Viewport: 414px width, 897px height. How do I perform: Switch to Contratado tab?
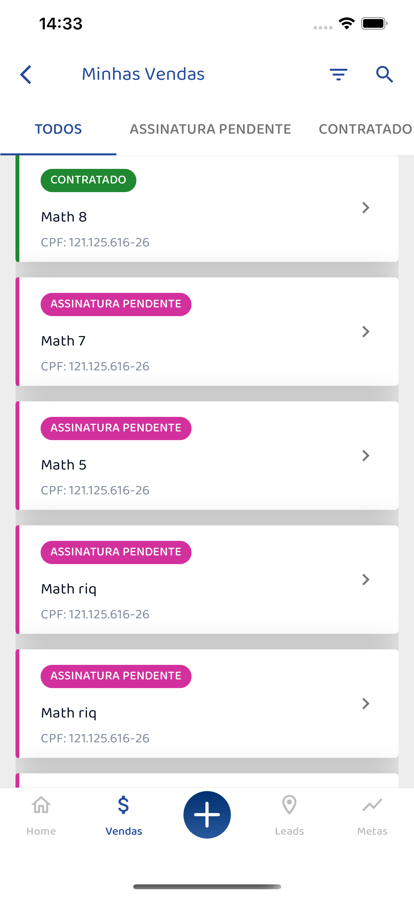(365, 129)
